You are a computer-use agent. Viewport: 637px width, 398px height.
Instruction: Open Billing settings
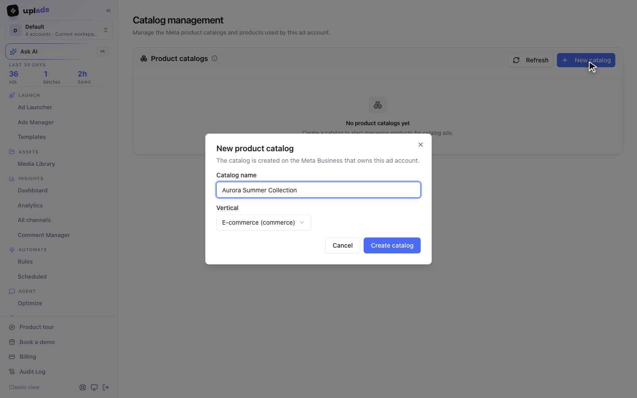coord(27,356)
